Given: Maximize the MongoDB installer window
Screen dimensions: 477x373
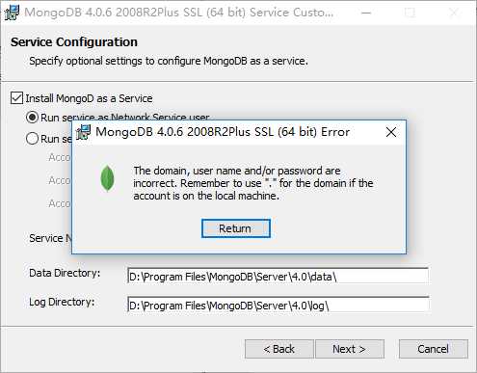Looking at the screenshot, I should (x=410, y=13).
